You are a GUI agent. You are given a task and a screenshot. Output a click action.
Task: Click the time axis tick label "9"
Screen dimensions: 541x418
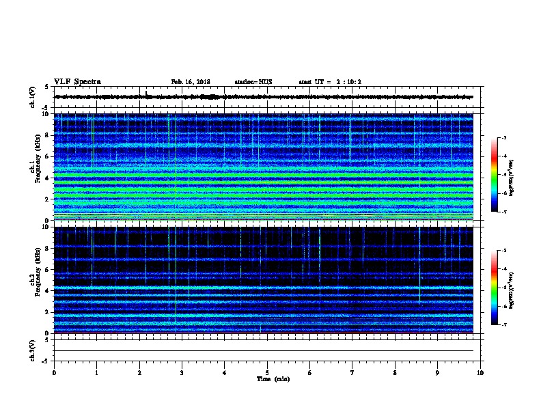437,372
